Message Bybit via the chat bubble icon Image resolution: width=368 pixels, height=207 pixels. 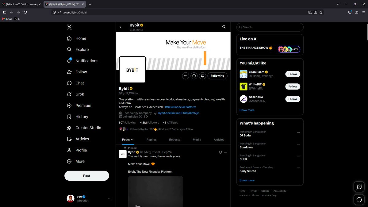pos(194,76)
